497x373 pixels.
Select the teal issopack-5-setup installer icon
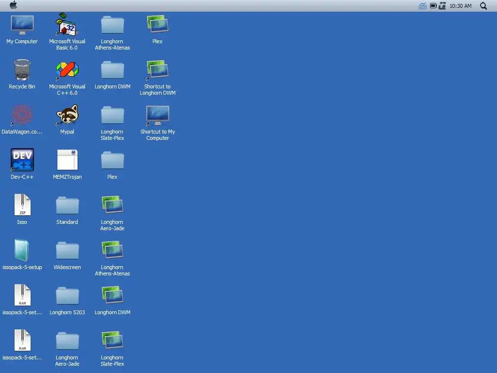click(22, 250)
